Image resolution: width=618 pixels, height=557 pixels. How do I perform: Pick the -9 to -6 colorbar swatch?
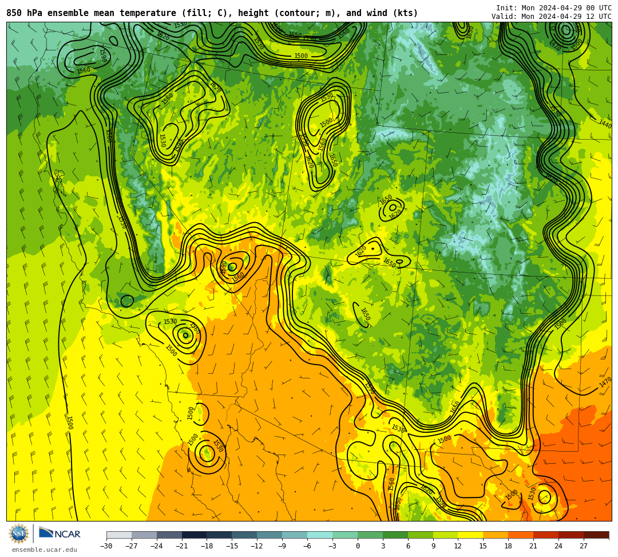point(295,535)
